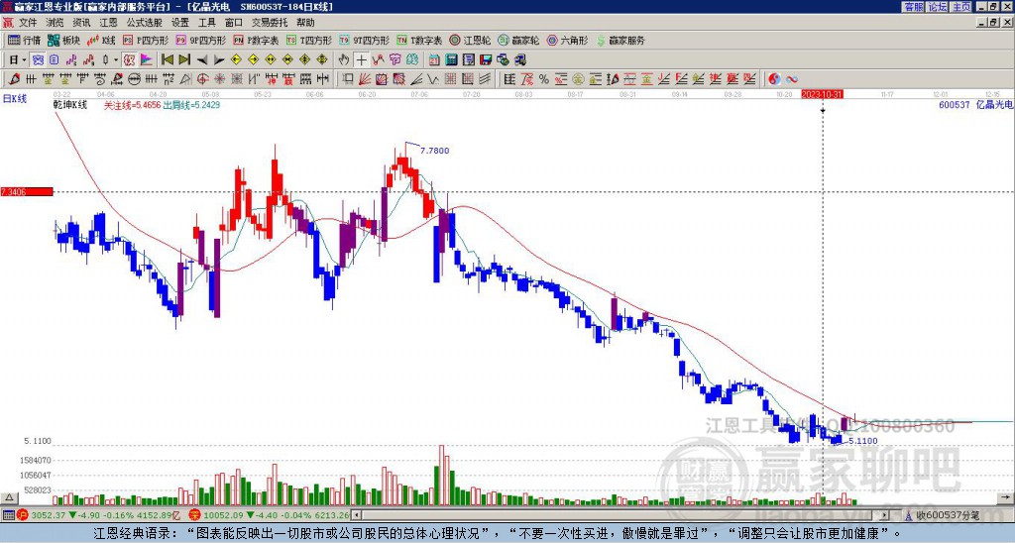Click the black left arrow icon
Viewport: 1015px width, 543px height.
coord(202,60)
